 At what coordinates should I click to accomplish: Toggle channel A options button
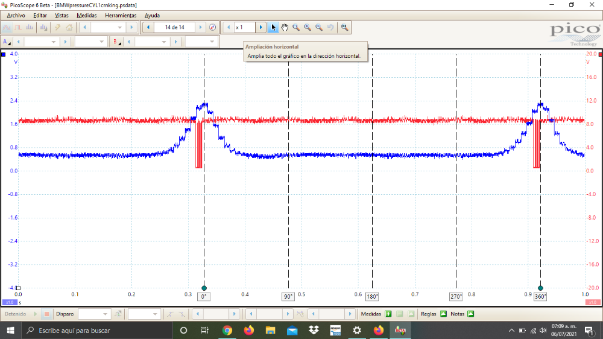(x=7, y=42)
